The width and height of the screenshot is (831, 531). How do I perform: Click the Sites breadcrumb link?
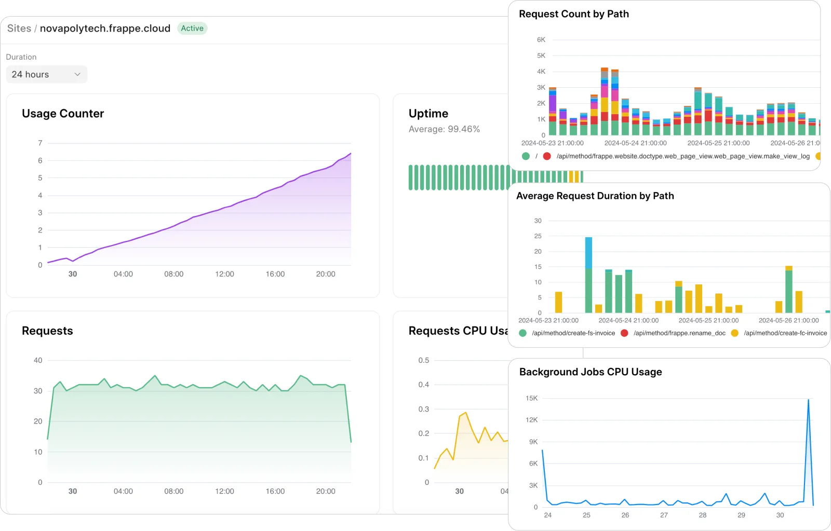click(19, 28)
